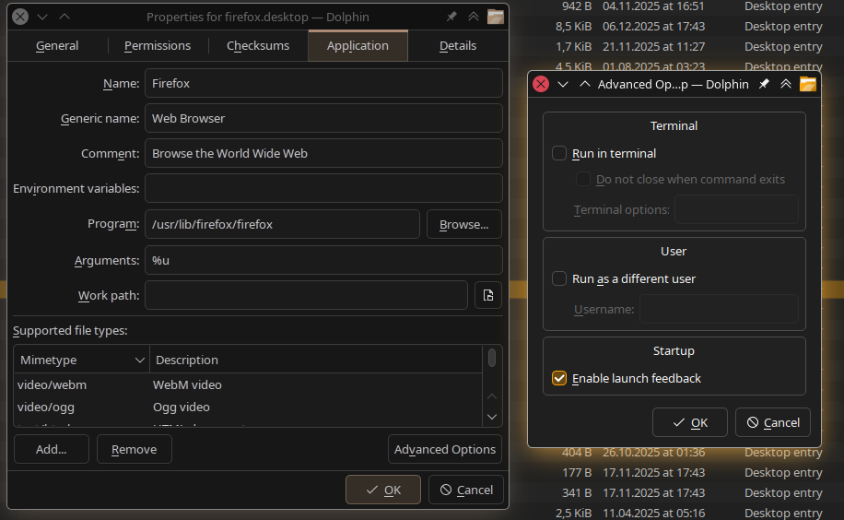Pin the Advanced Options window on all desktops

(x=764, y=84)
